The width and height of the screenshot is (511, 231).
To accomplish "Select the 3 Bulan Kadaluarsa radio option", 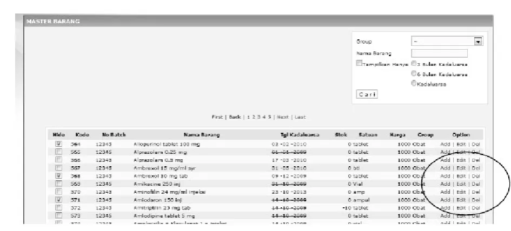I will point(414,64).
